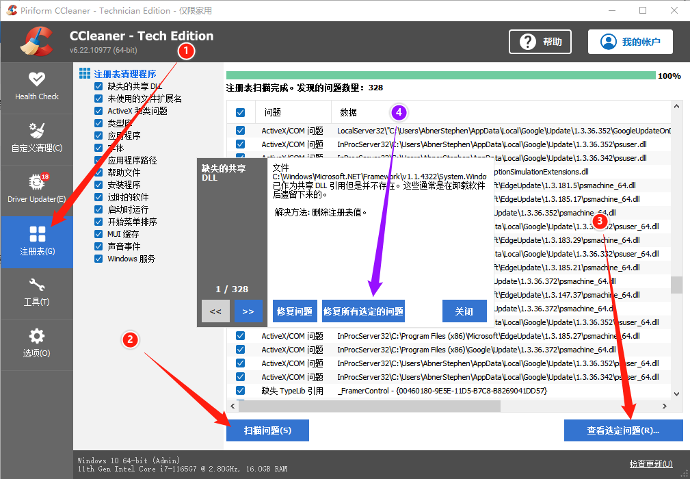The width and height of the screenshot is (690, 479).
Task: Click the green scan progress bar
Action: (x=441, y=76)
